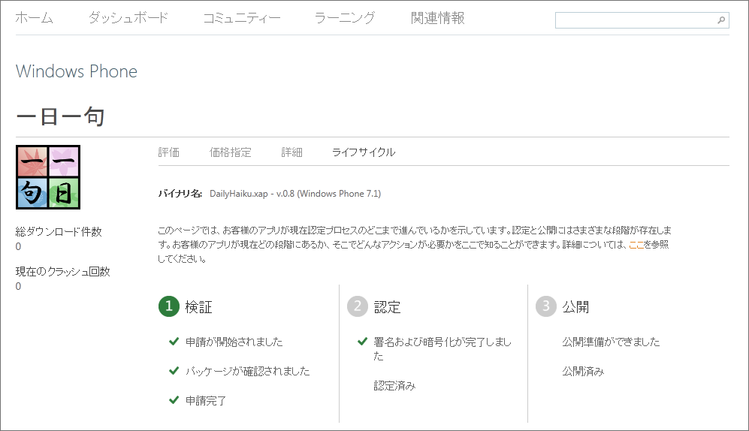The height and width of the screenshot is (431, 749).
Task: Focus the search input field
Action: [642, 20]
